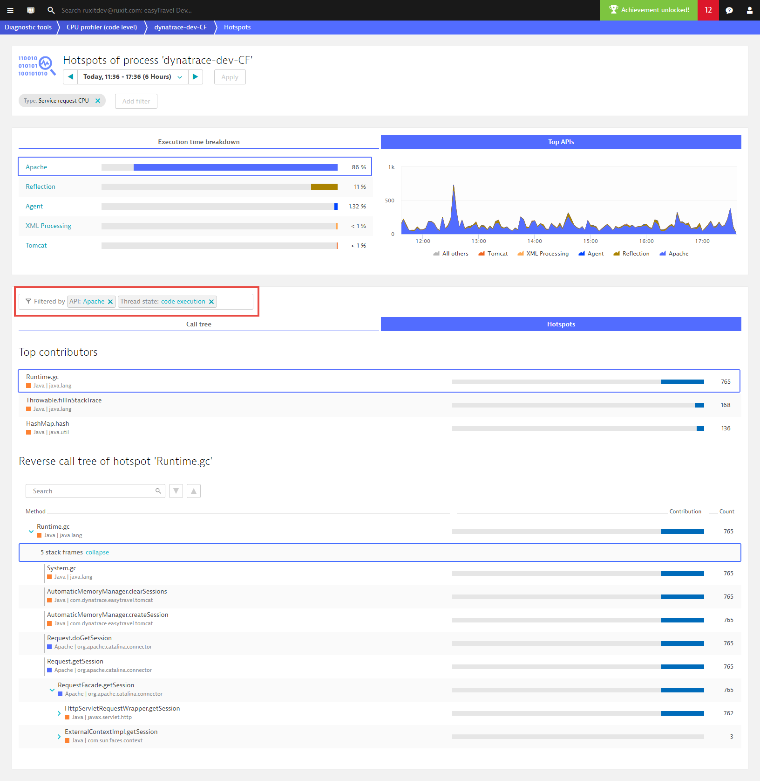Screen dimensions: 760x781
Task: Toggle Agent legend entry in chart
Action: (591, 254)
